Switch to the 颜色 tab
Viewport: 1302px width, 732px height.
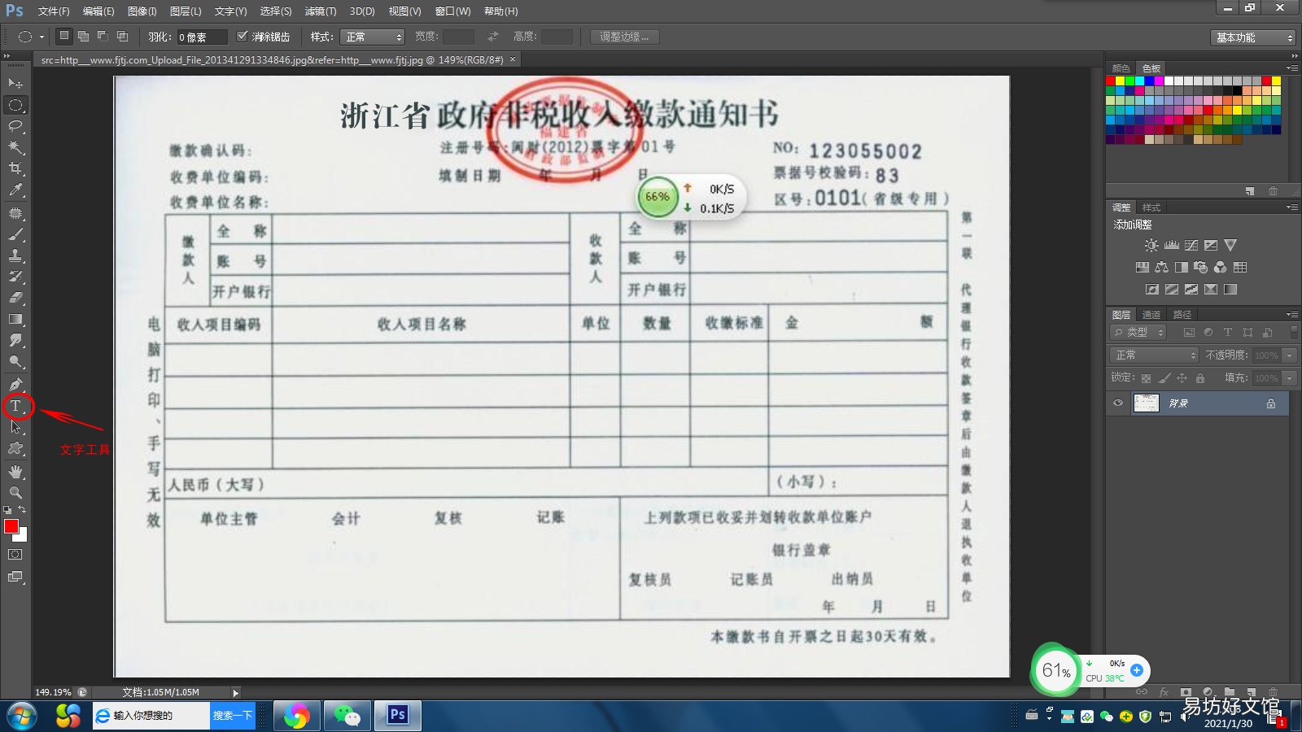tap(1121, 68)
